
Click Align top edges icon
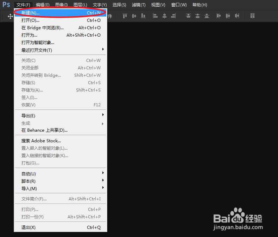[125, 16]
